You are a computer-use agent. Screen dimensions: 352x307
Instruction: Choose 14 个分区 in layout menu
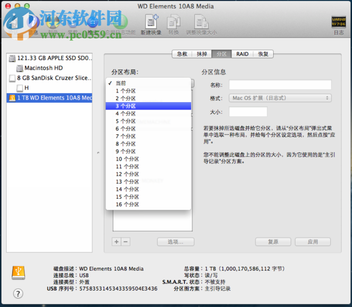pyautogui.click(x=149, y=190)
